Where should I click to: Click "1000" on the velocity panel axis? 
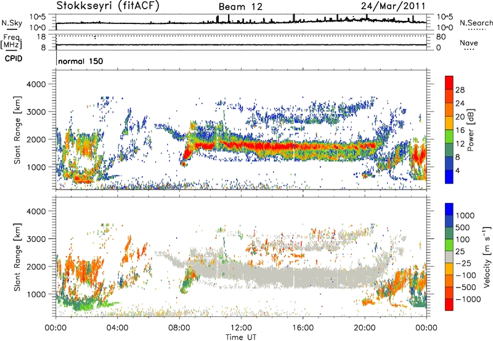tap(36, 294)
